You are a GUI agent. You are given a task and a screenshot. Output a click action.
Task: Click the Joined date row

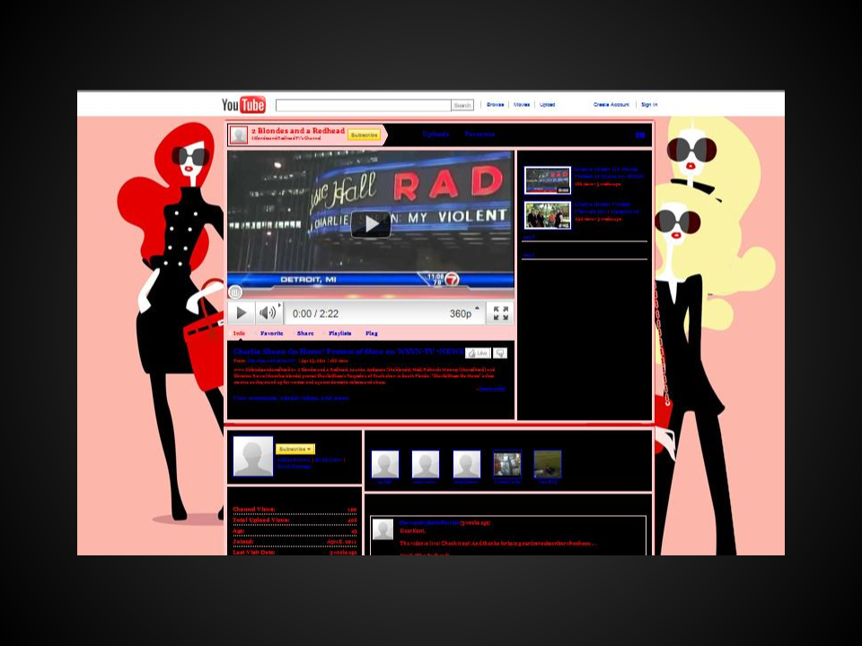tap(295, 542)
